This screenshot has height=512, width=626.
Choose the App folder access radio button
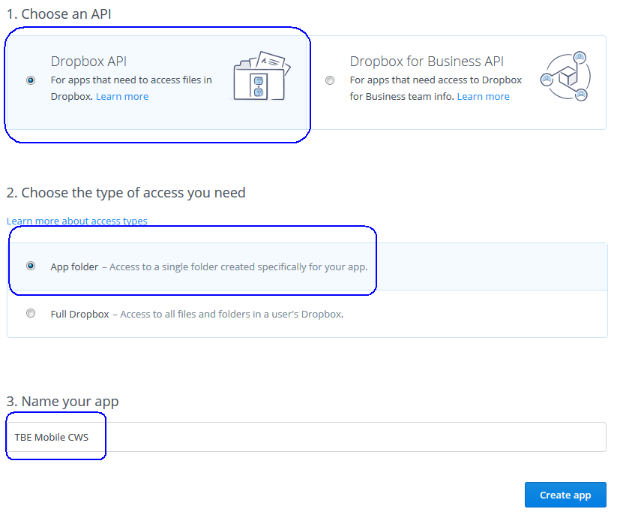click(31, 266)
